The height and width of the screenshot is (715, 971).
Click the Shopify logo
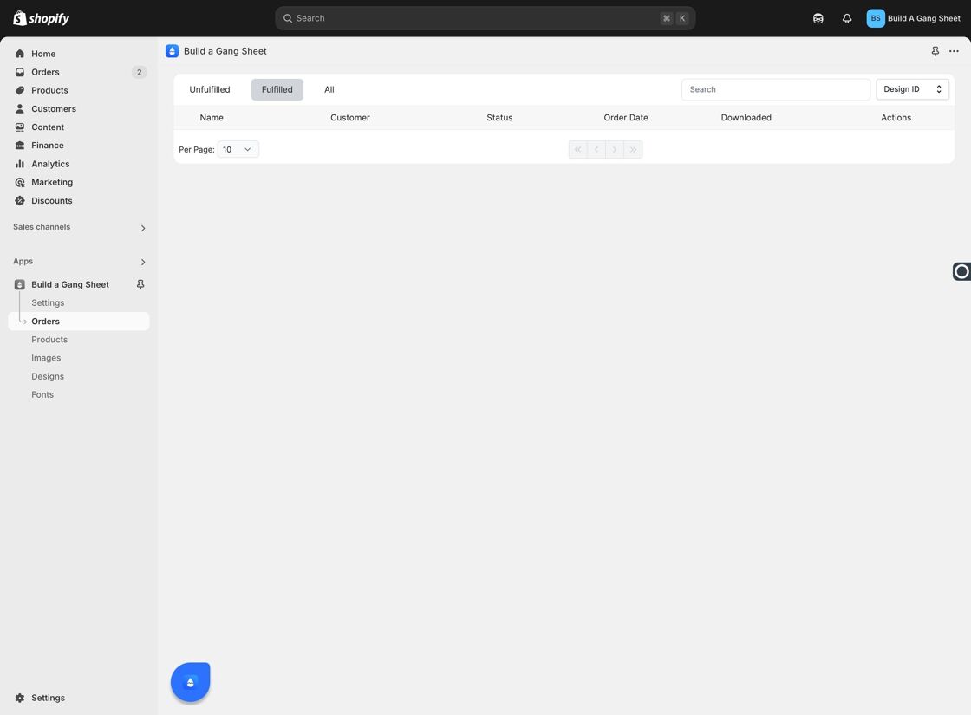41,18
